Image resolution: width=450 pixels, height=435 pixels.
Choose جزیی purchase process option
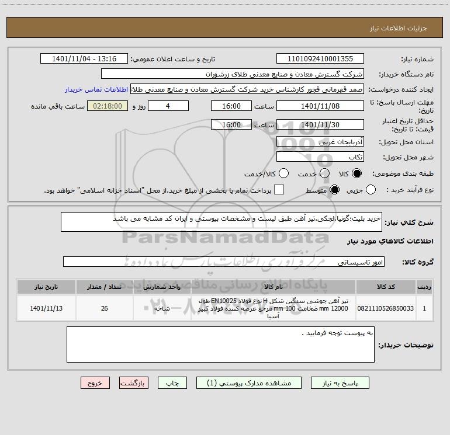371,190
